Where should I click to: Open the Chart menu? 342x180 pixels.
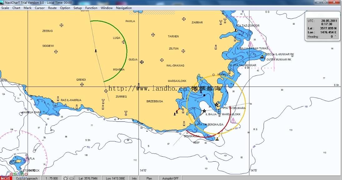(16, 8)
